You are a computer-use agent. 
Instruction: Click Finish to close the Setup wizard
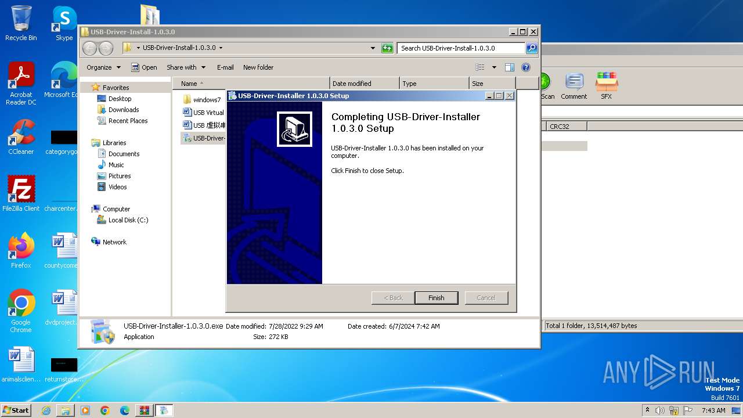pos(436,298)
